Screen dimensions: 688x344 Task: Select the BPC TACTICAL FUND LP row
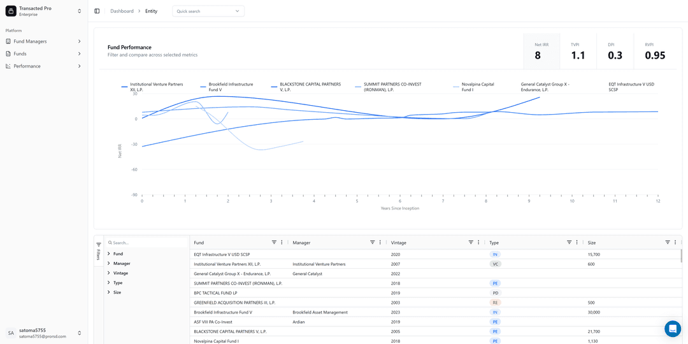click(436, 293)
